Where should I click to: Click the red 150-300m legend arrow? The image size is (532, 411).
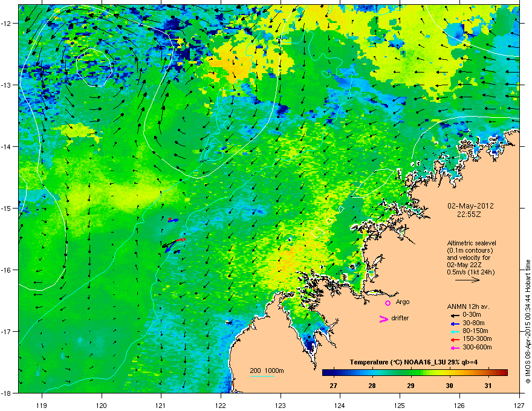[x=455, y=340]
